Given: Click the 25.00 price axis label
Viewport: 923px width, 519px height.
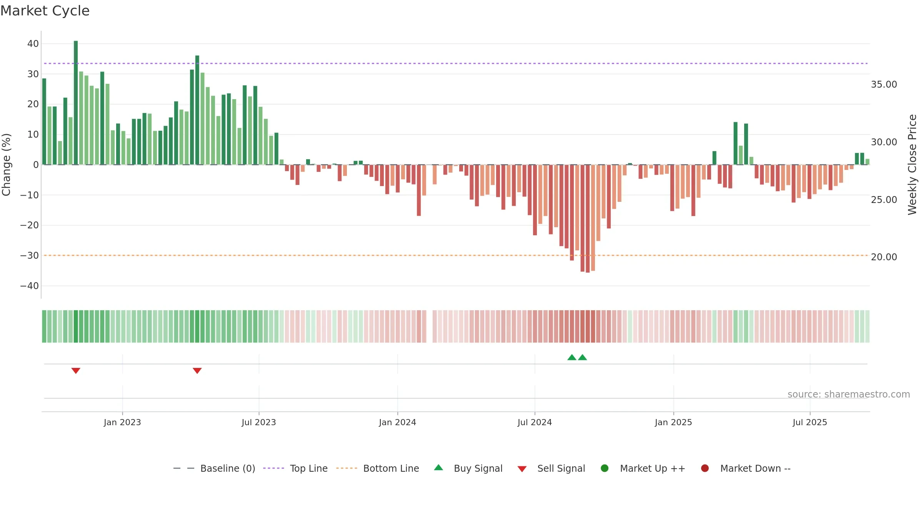Looking at the screenshot, I should 884,200.
